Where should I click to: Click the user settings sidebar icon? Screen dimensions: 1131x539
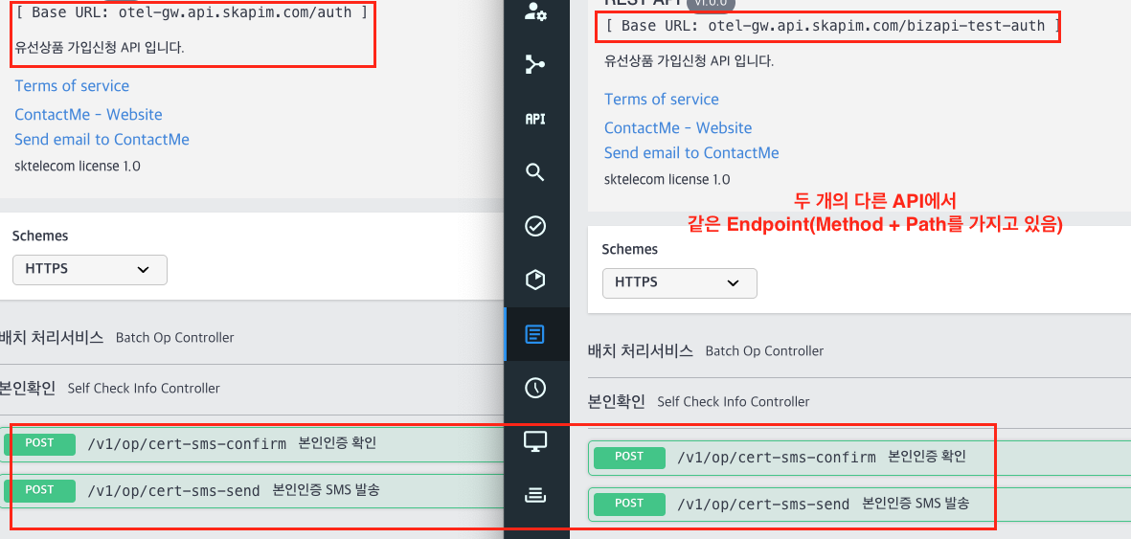click(535, 11)
